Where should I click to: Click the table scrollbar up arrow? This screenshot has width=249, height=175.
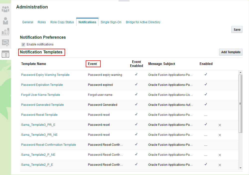(x=241, y=73)
